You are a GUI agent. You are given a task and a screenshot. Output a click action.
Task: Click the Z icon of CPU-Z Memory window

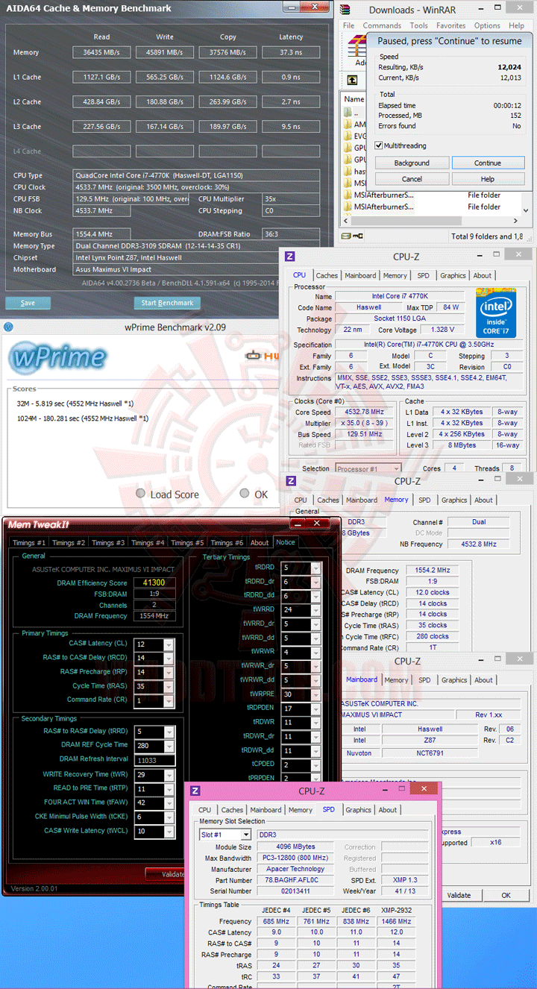click(291, 481)
